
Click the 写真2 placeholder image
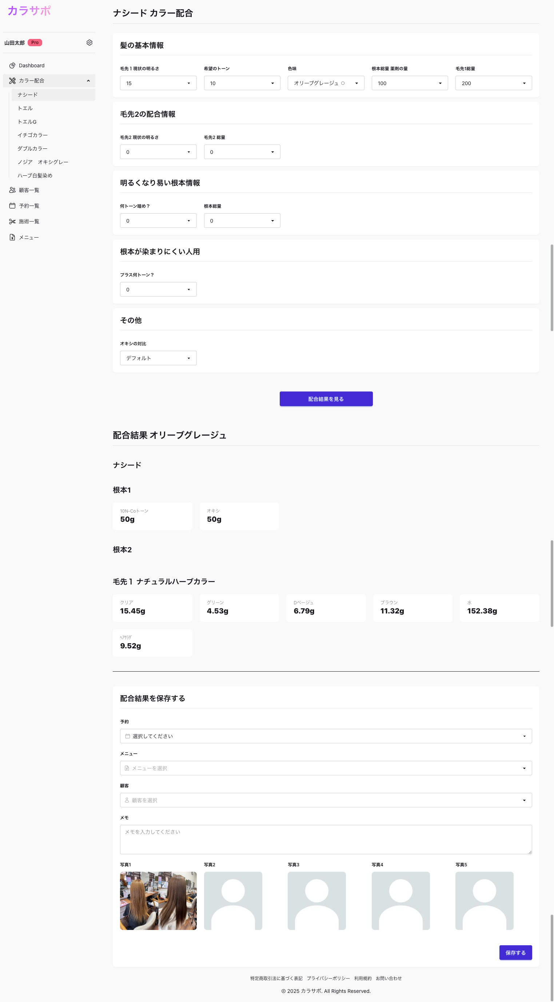(x=233, y=901)
